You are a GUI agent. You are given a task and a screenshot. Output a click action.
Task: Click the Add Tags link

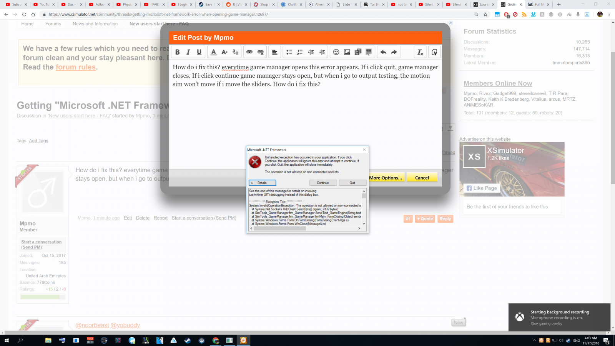[38, 141]
